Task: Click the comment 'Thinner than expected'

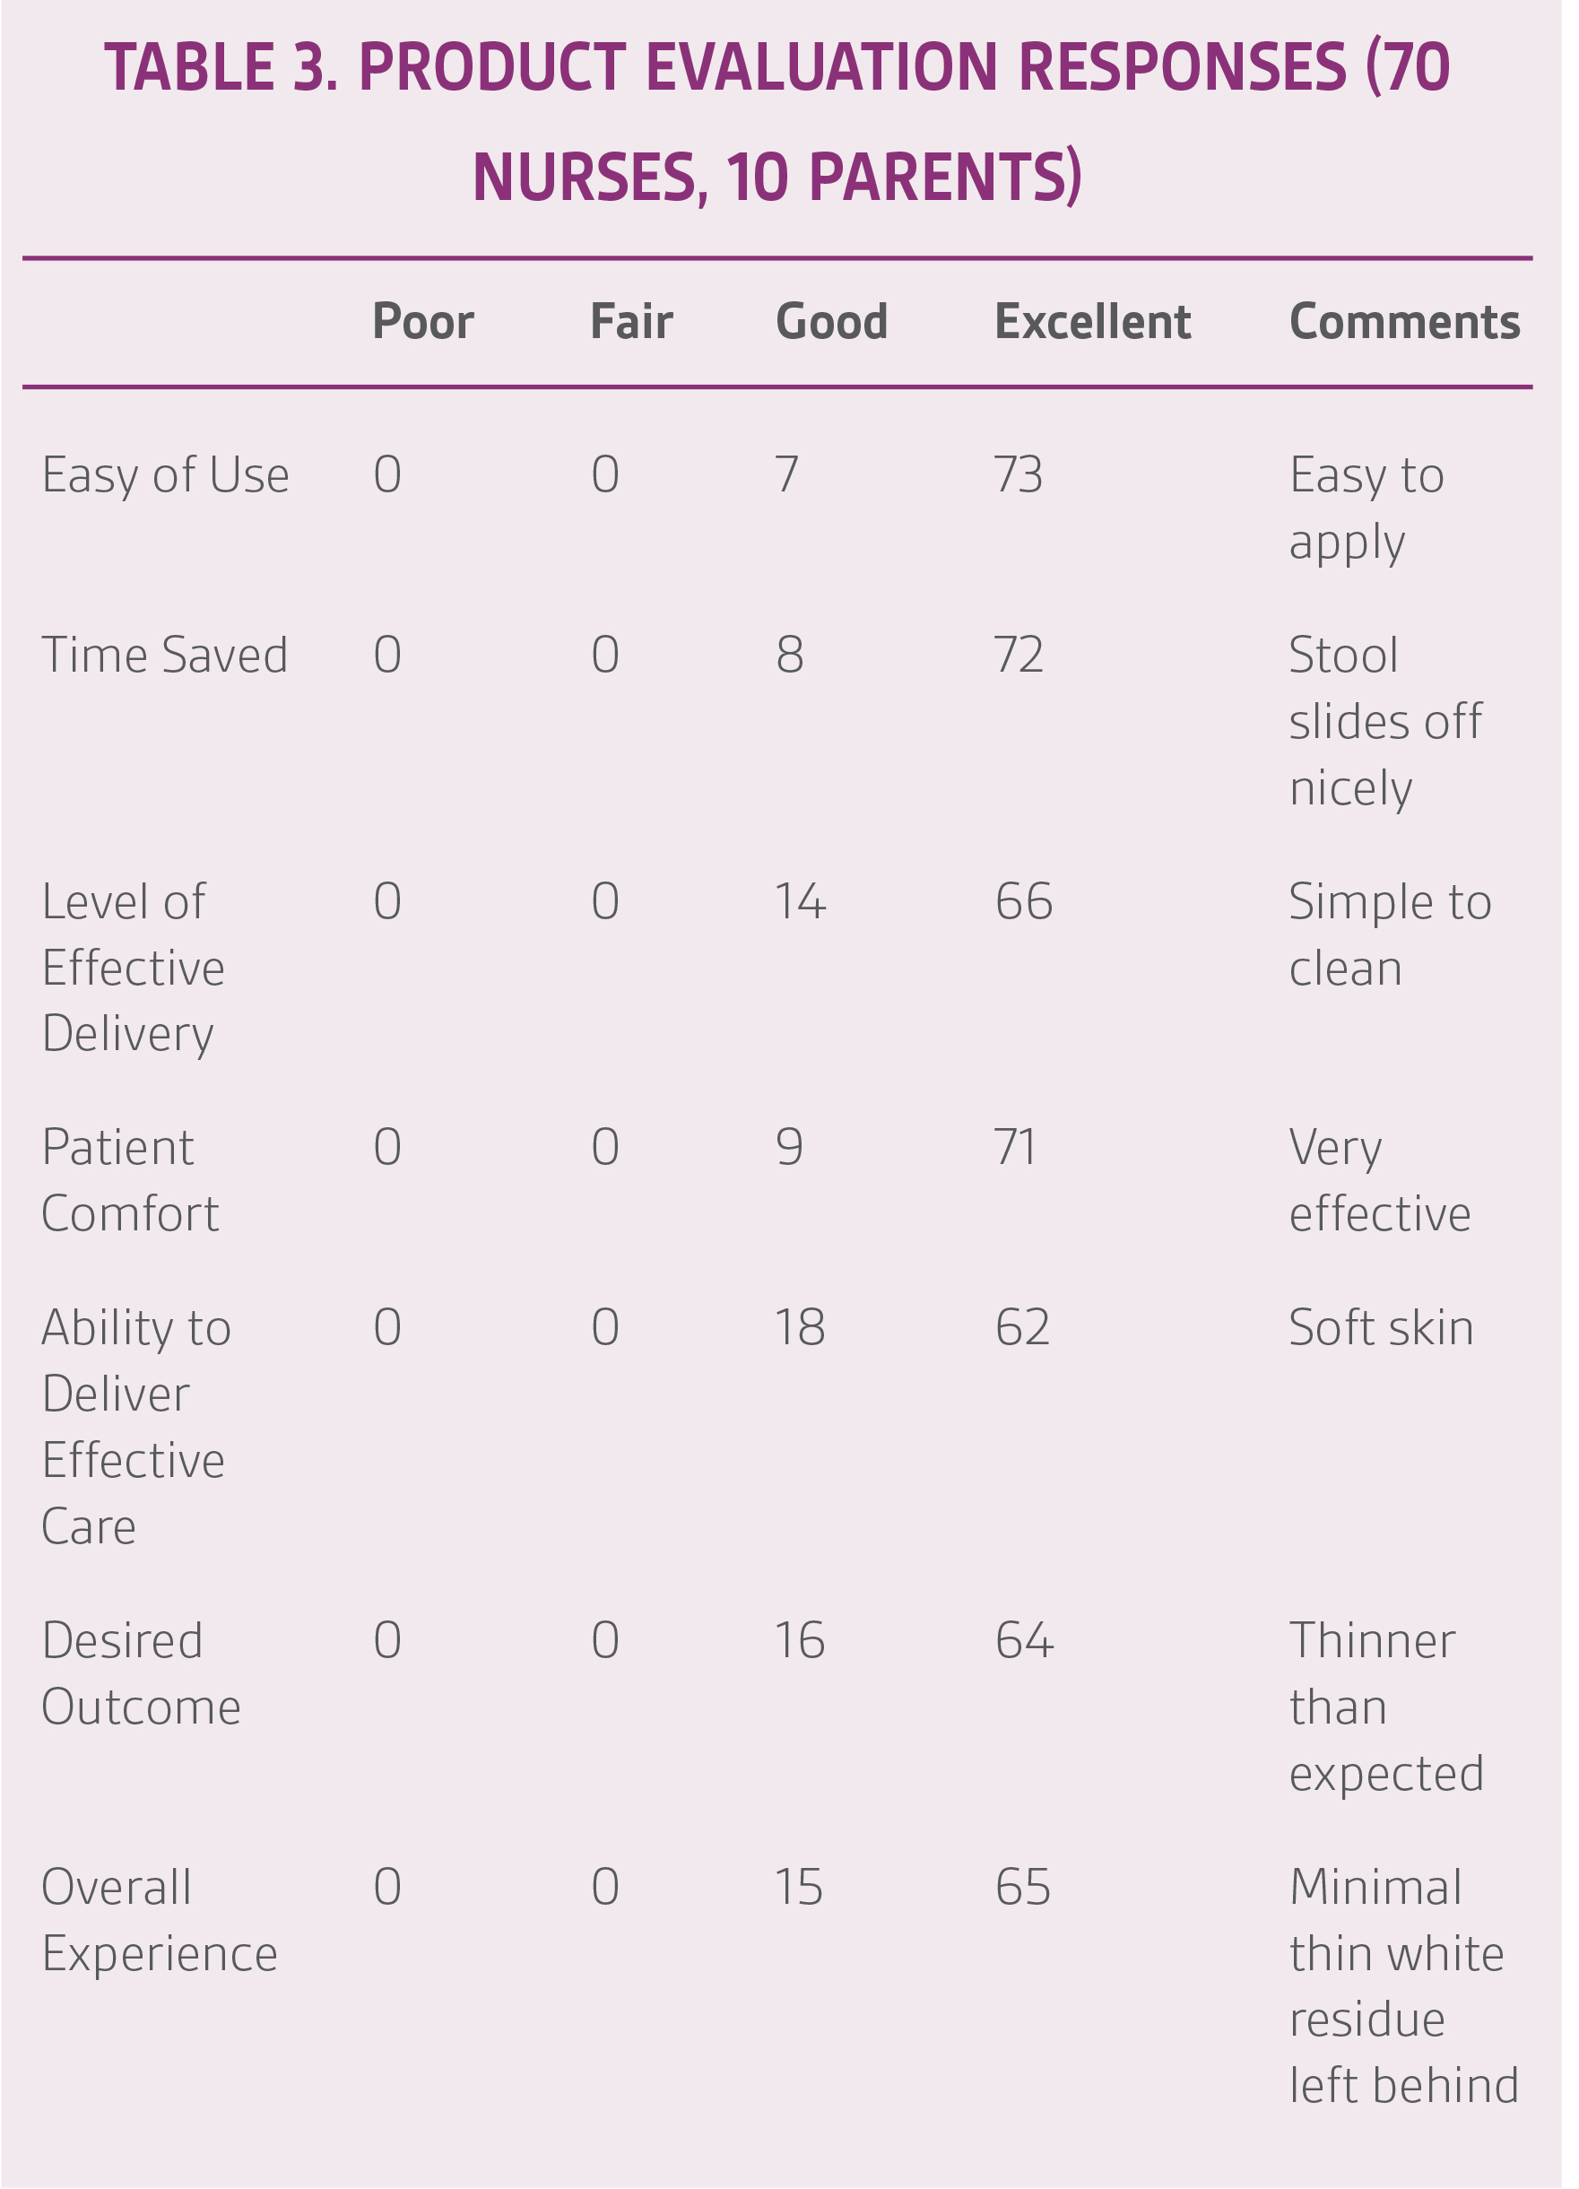Action: point(1386,1707)
